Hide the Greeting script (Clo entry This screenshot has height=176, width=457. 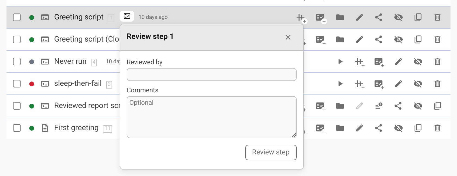click(399, 40)
